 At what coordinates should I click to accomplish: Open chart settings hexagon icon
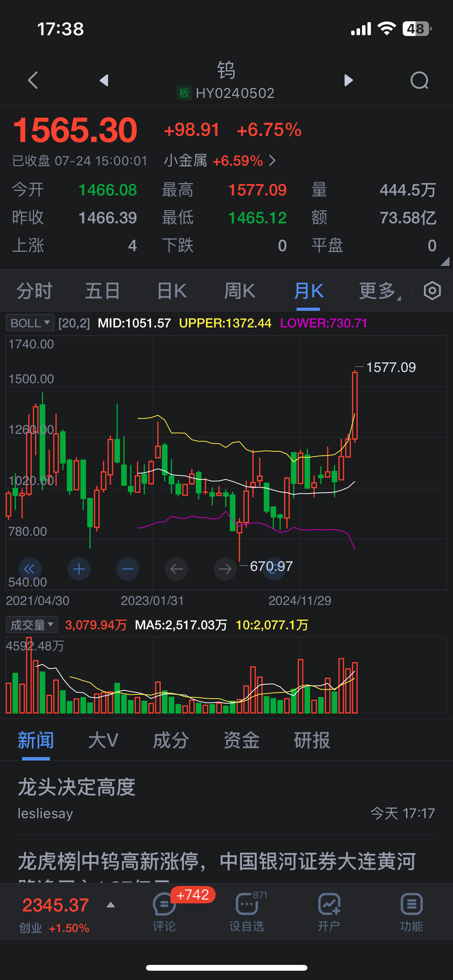432,291
